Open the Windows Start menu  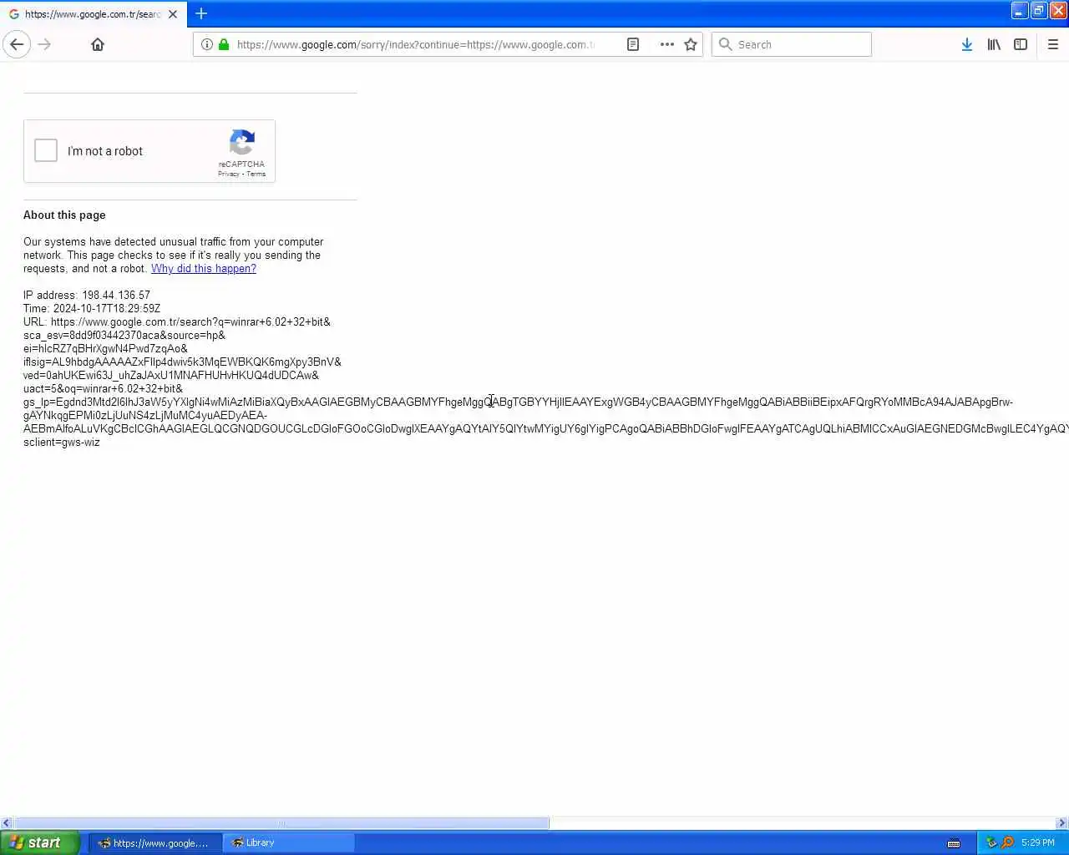click(x=40, y=842)
